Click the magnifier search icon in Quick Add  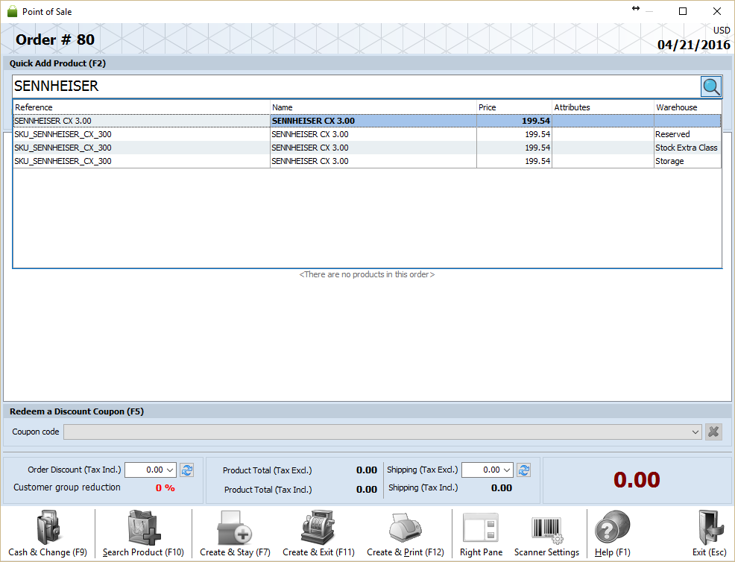[711, 86]
